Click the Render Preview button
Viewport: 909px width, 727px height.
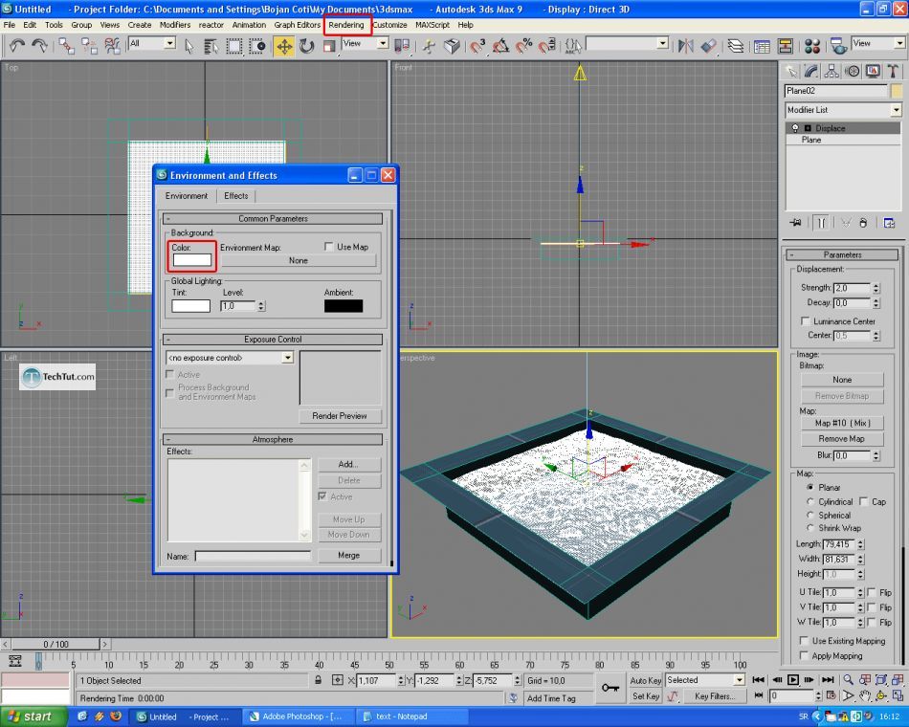point(340,416)
